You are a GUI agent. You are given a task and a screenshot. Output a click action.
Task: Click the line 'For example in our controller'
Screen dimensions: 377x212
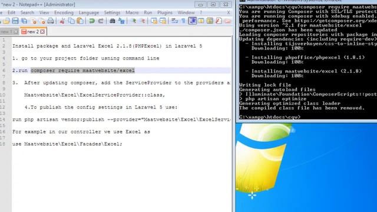pos(81,132)
